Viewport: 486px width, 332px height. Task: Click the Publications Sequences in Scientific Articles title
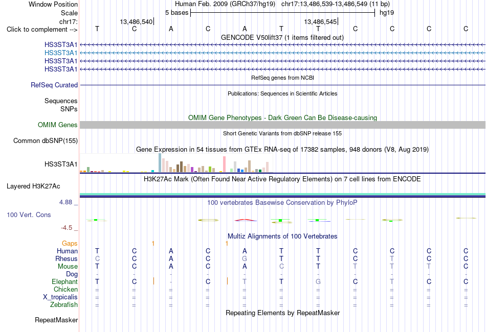click(x=282, y=94)
